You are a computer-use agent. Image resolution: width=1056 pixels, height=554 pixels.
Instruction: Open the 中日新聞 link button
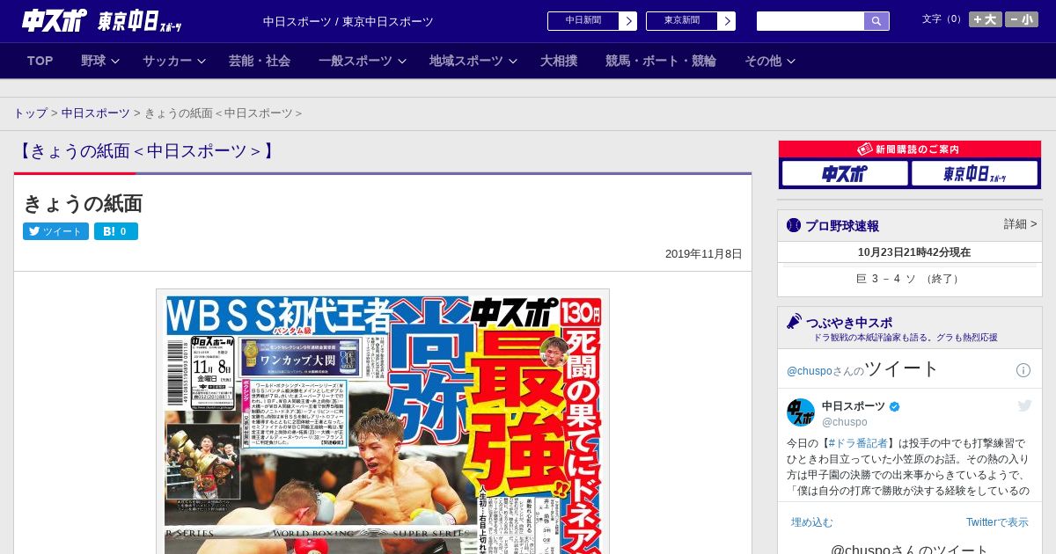coord(583,21)
